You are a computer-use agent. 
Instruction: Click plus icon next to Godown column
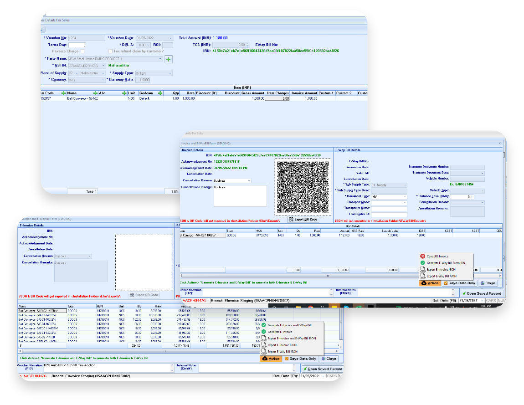(x=160, y=93)
